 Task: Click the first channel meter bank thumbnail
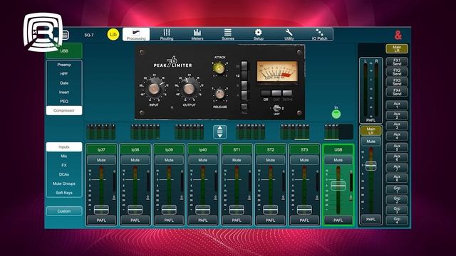(101, 132)
